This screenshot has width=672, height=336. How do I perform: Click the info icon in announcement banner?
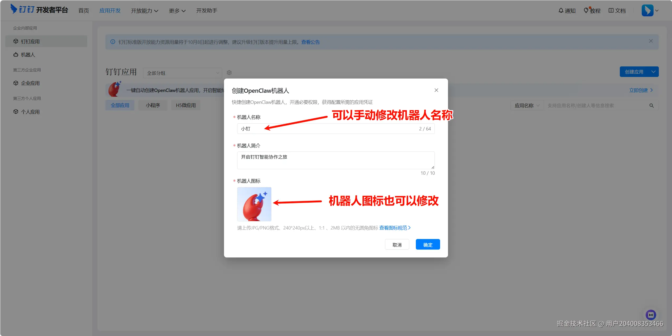113,42
